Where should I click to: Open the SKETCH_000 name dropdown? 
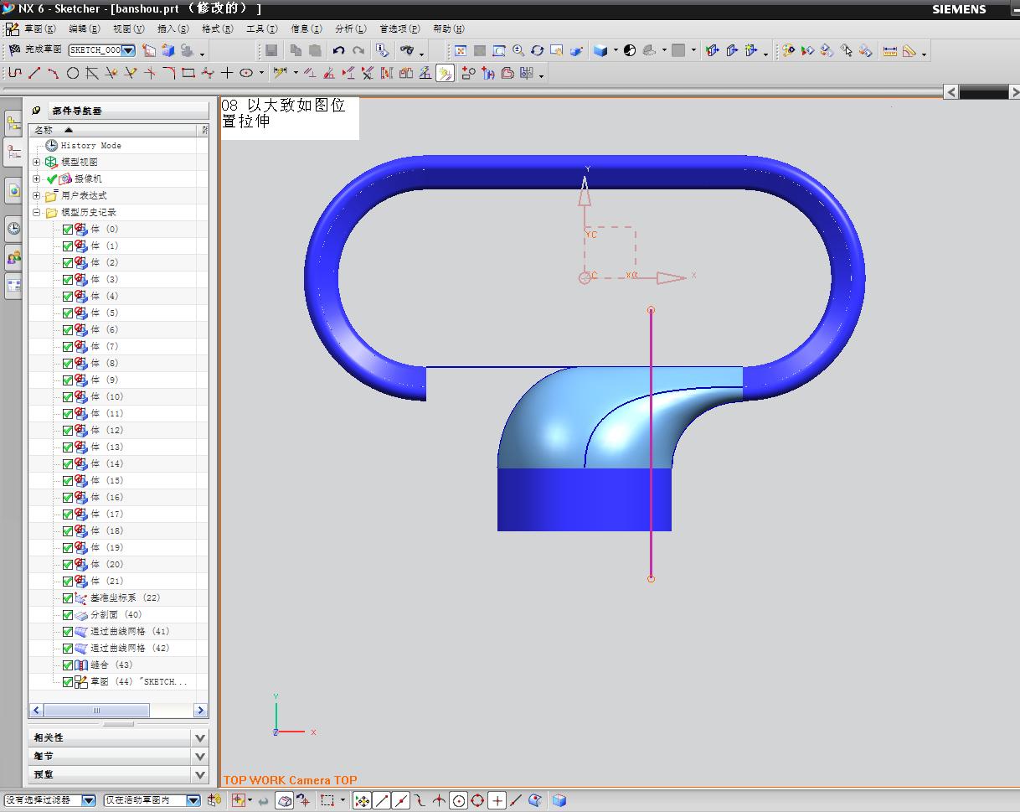tap(128, 50)
